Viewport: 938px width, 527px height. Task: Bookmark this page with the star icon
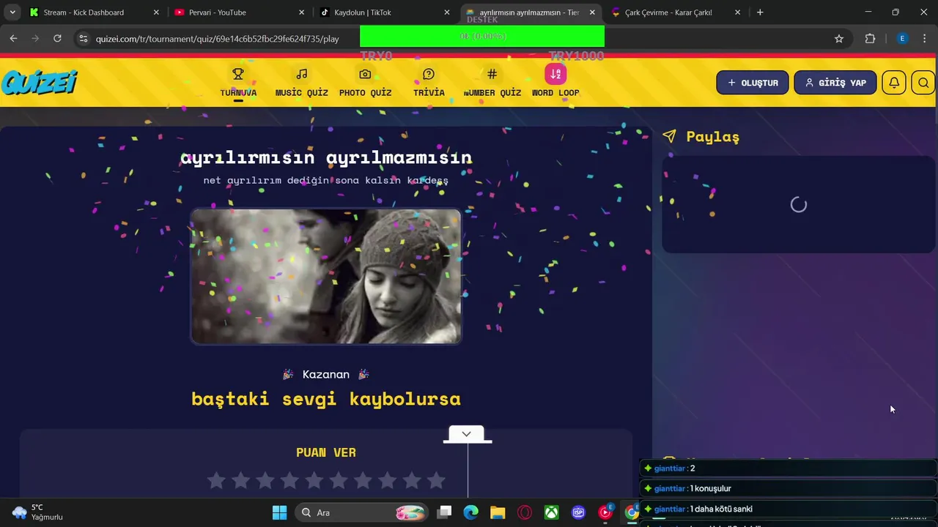pyautogui.click(x=839, y=39)
